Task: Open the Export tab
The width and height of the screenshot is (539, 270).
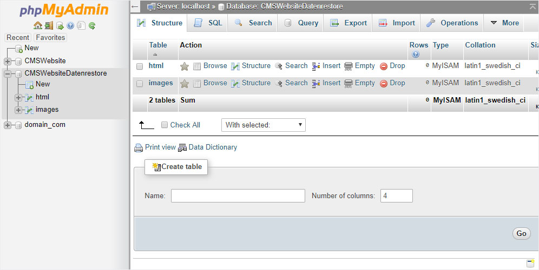Action: click(349, 23)
